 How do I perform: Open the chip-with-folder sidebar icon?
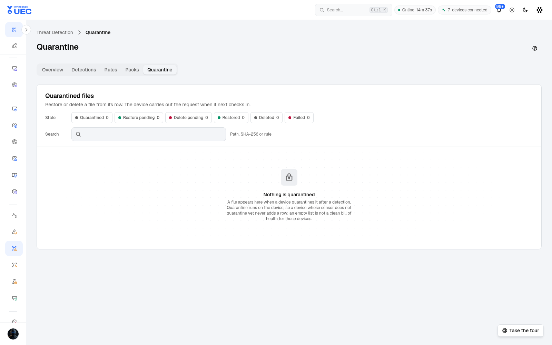coord(14,158)
